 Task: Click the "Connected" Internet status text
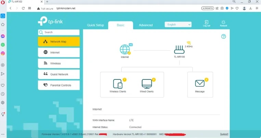pos(135,127)
